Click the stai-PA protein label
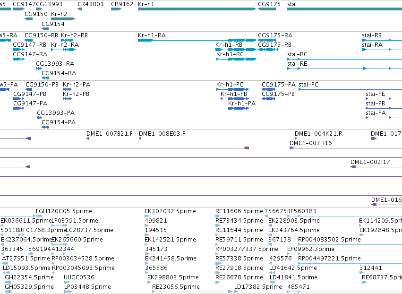Image resolution: width=402 pixels, height=294 pixels. pos(376,113)
